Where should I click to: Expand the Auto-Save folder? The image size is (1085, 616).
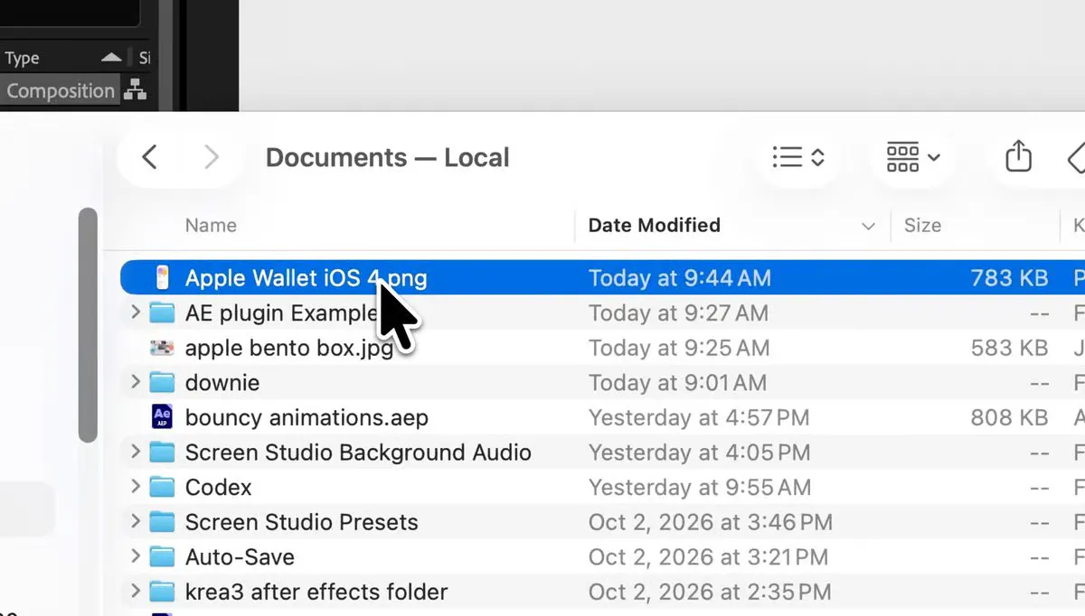coord(136,556)
